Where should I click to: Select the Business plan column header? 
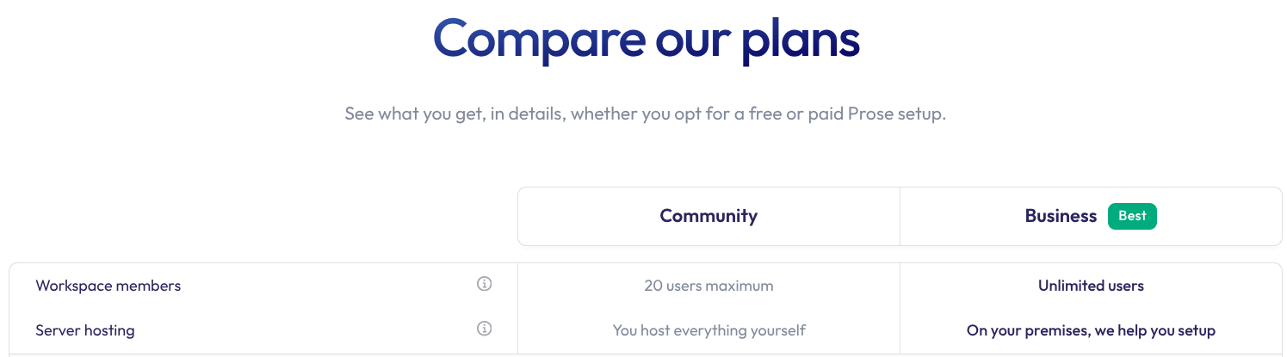click(1061, 216)
